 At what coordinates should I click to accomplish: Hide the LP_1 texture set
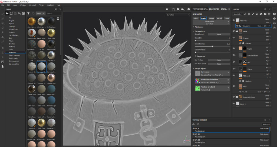tap(194, 128)
